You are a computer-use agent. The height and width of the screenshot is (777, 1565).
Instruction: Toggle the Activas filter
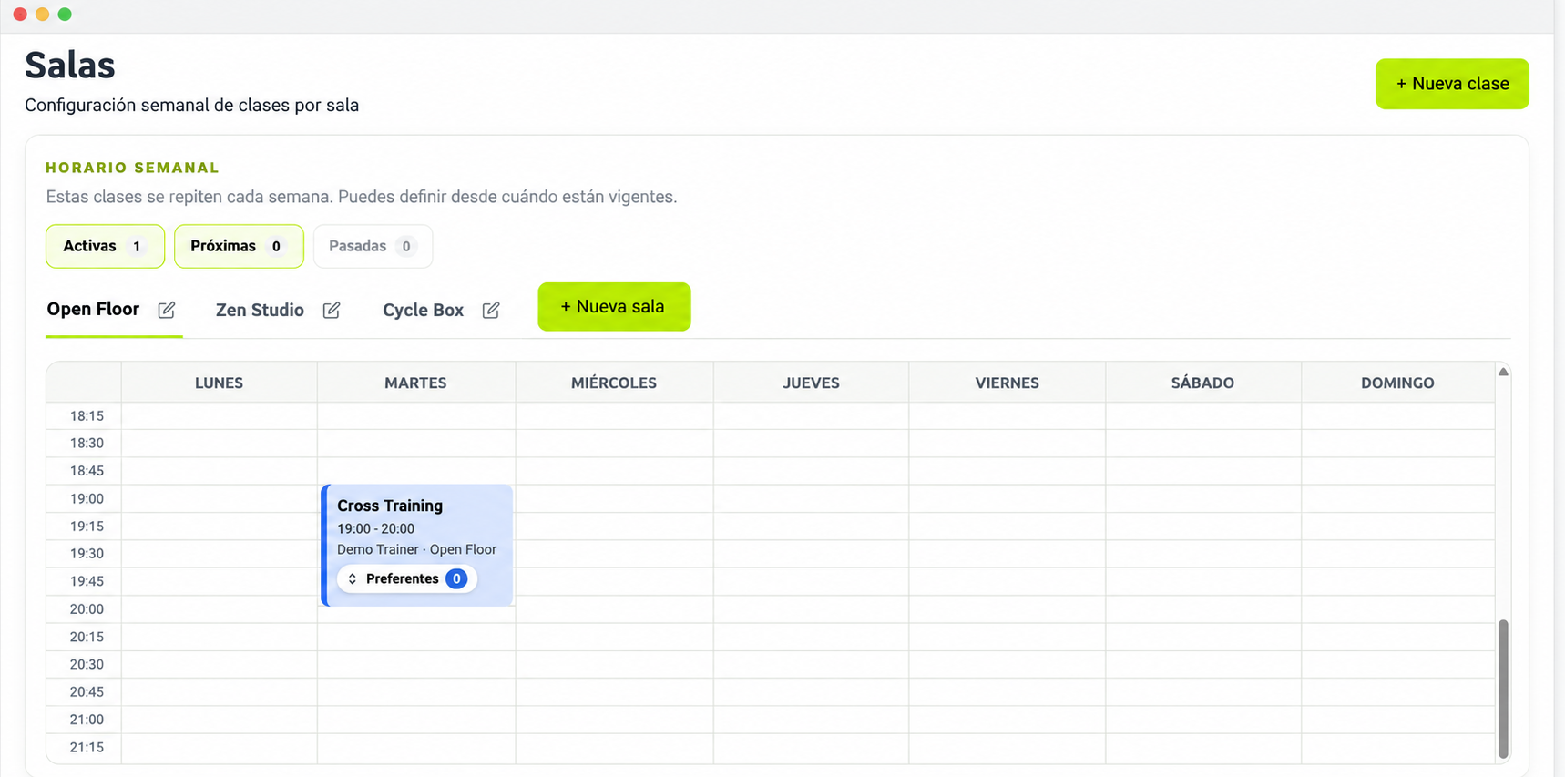click(105, 246)
